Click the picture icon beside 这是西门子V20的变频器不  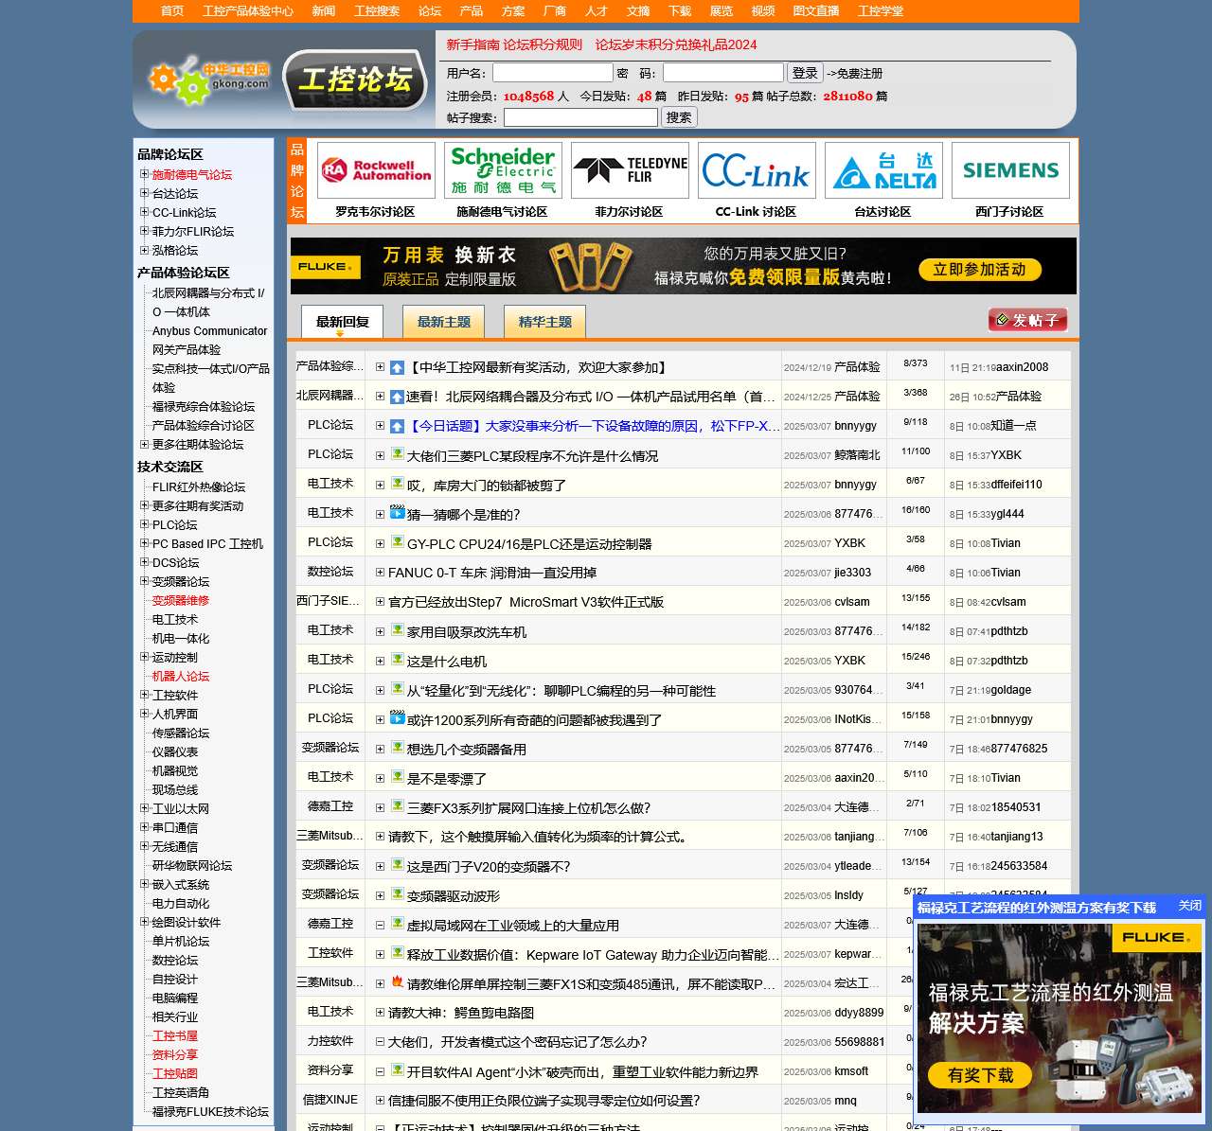click(398, 865)
